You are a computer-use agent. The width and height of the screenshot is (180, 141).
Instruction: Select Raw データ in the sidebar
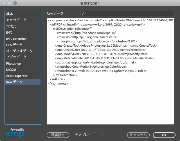[x=22, y=82]
